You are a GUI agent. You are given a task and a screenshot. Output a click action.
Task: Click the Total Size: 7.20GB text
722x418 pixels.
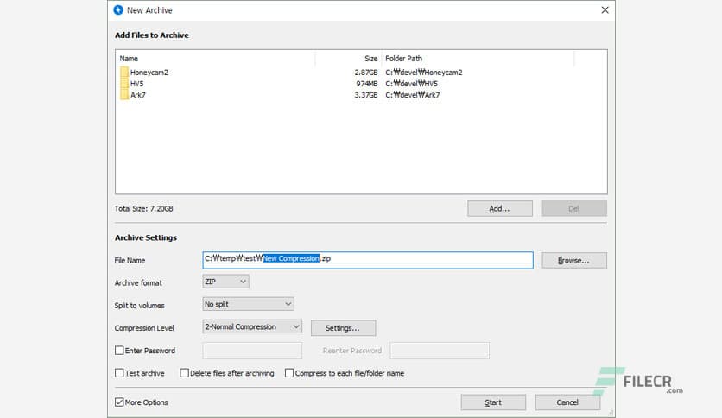[143, 208]
